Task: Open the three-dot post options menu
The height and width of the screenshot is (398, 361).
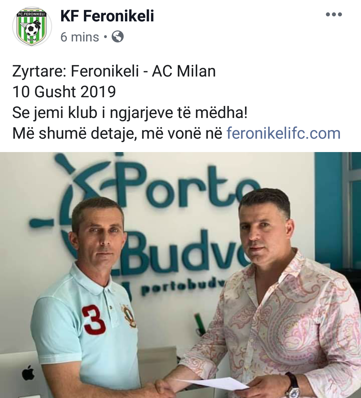Action: pyautogui.click(x=334, y=14)
